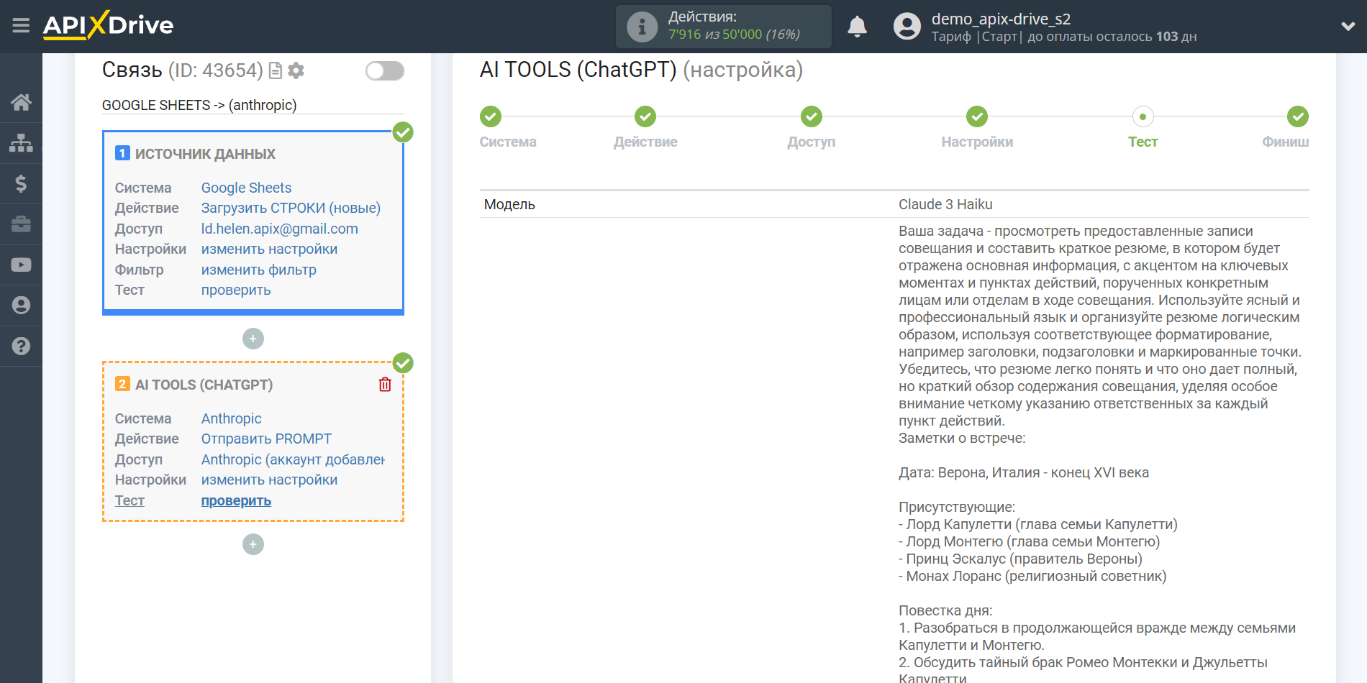Click the Модель row label
1367x683 pixels.
[509, 204]
